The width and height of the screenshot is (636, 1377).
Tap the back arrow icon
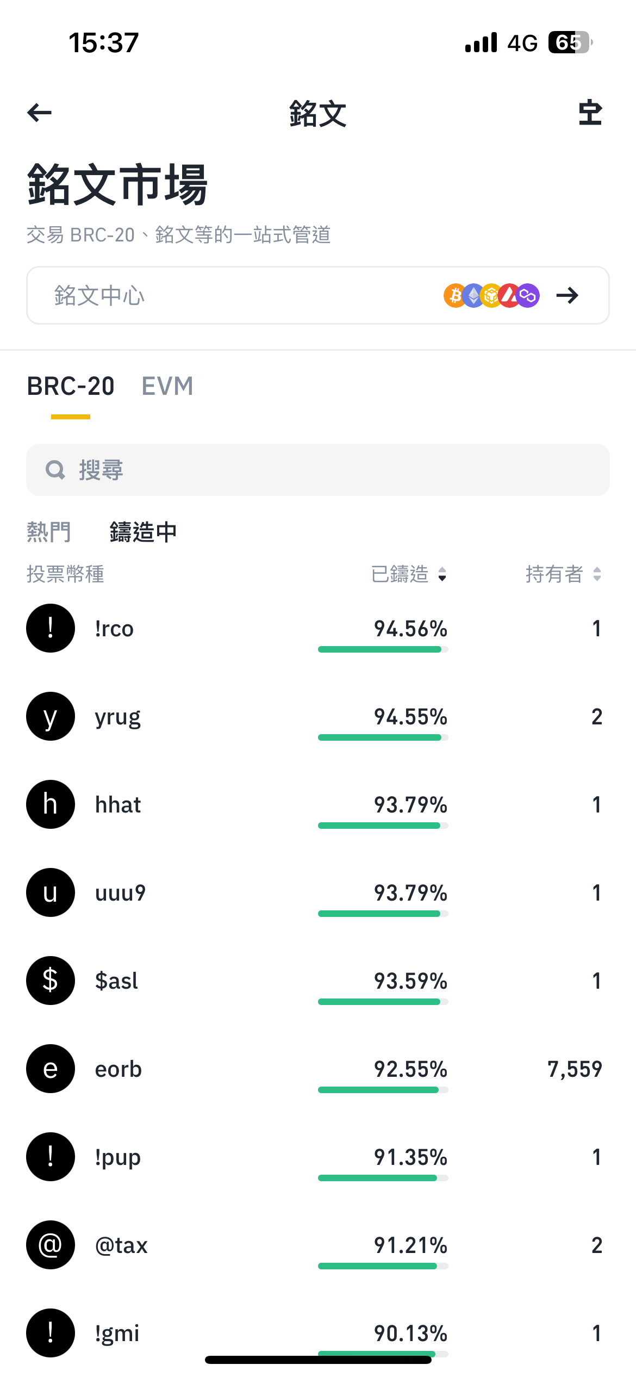pos(40,113)
